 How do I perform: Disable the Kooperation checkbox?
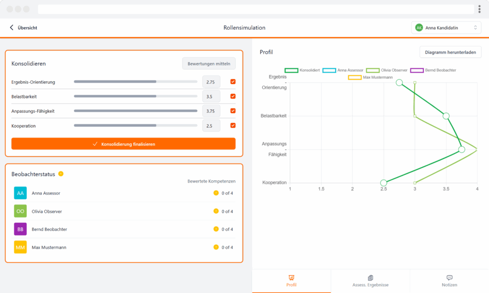coord(233,126)
